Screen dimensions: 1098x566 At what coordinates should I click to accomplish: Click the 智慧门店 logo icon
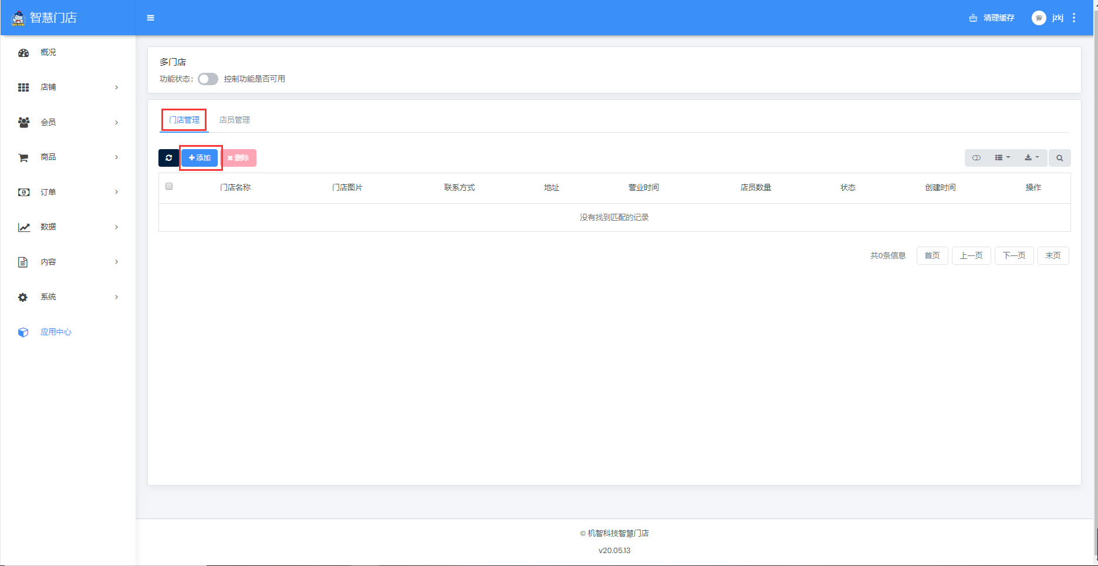pyautogui.click(x=19, y=18)
